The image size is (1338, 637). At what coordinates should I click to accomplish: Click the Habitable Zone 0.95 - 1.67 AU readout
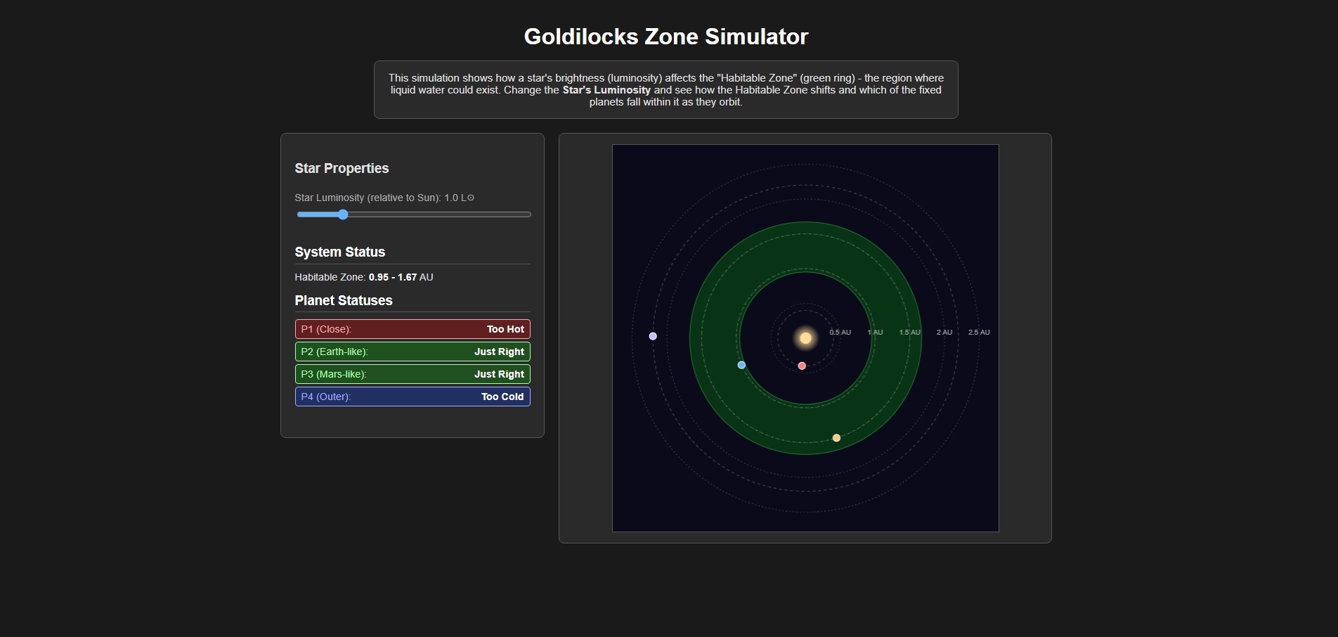(x=364, y=277)
